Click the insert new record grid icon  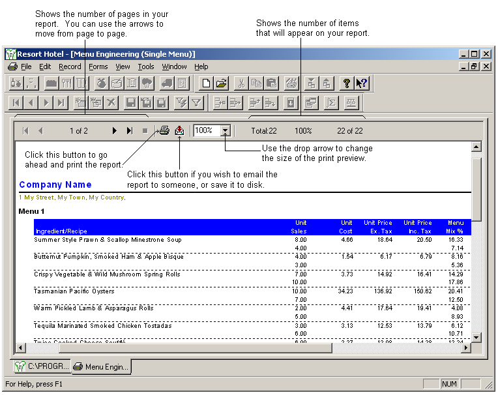click(x=81, y=102)
